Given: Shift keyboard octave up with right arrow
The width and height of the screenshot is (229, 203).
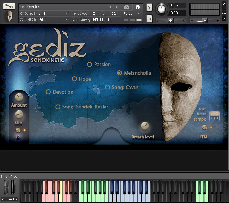Looking at the screenshot, I should pyautogui.click(x=17, y=199).
